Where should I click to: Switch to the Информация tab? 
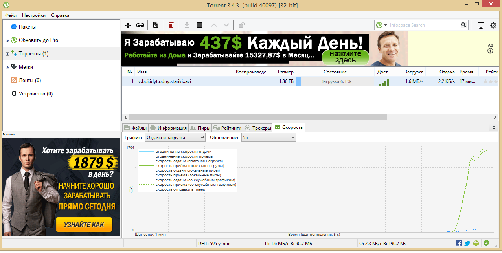point(168,128)
